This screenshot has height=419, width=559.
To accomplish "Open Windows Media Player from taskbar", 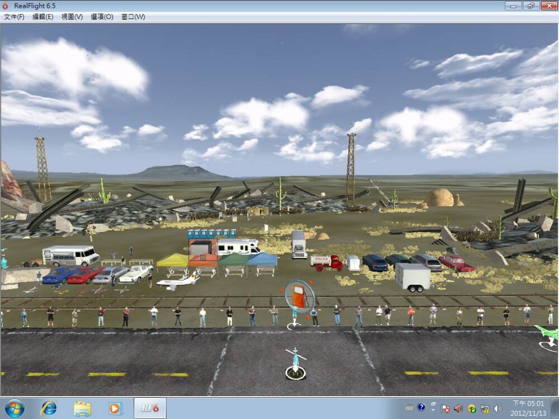I will click(x=115, y=408).
